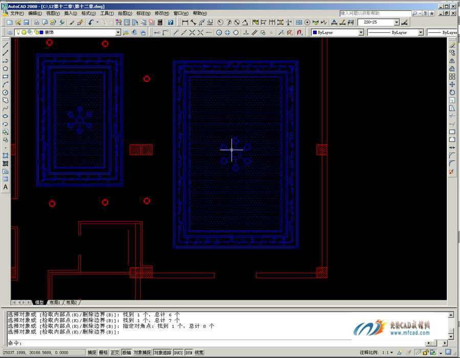The image size is (460, 358).
Task: Click the Mirror tool in modify toolbar
Action: [452, 61]
